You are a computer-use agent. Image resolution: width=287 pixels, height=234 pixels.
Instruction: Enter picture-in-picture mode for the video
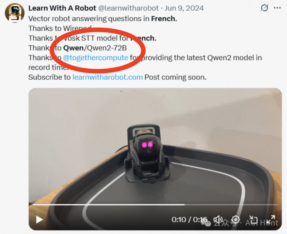tap(254, 220)
